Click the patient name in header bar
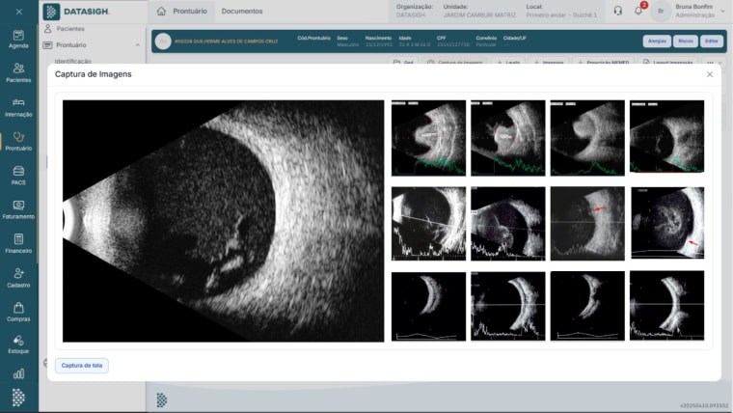The height and width of the screenshot is (413, 733). (226, 41)
